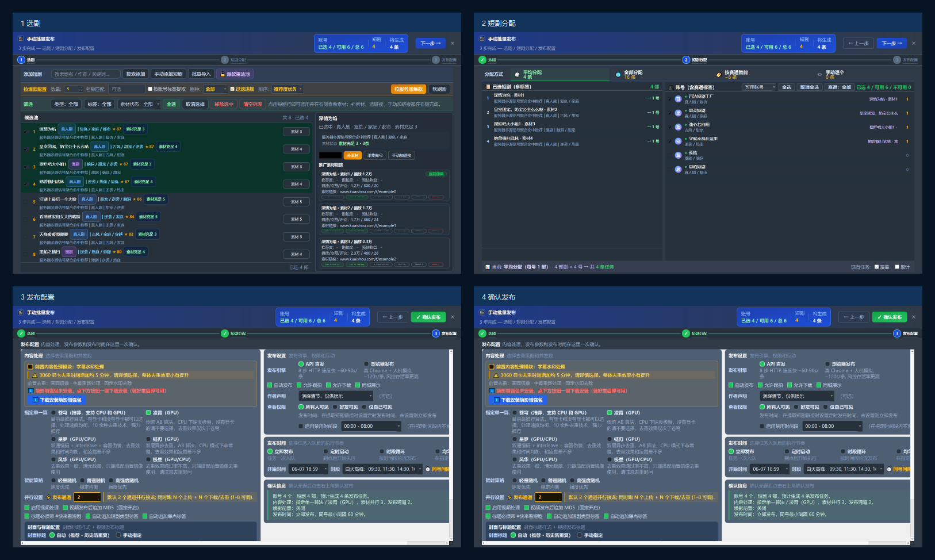Click the 守候幸福在这里 account avatar
This screenshot has width=935, height=560.
pyautogui.click(x=679, y=141)
